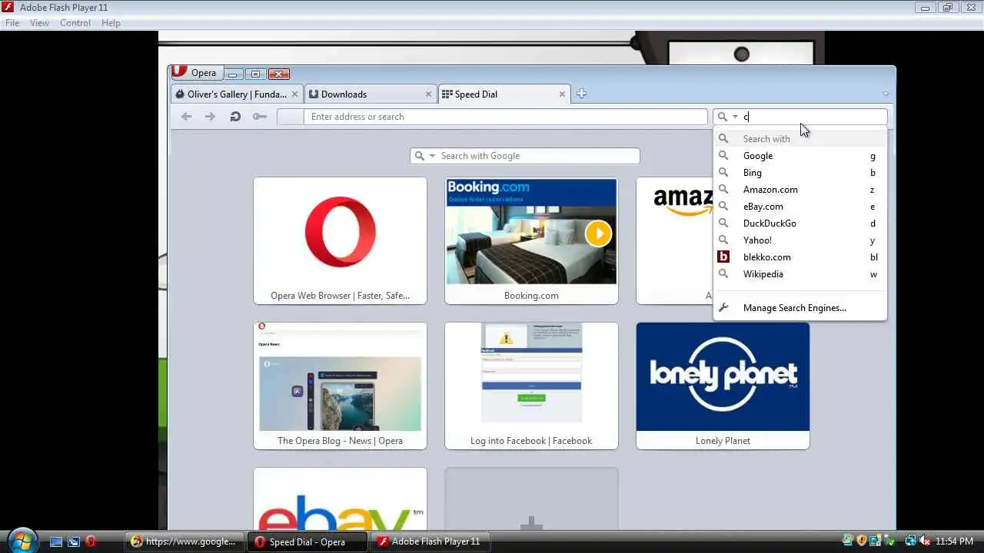Screen dimensions: 984x553
Task: Close the Oliver's Gallery tab
Action: coord(294,94)
